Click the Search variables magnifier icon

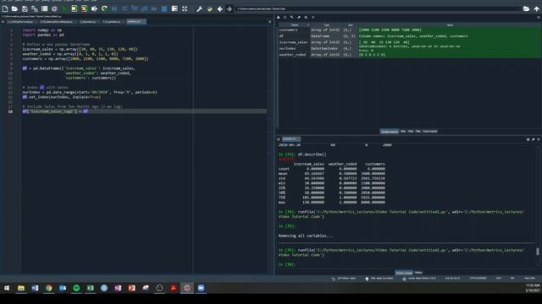tap(306, 17)
